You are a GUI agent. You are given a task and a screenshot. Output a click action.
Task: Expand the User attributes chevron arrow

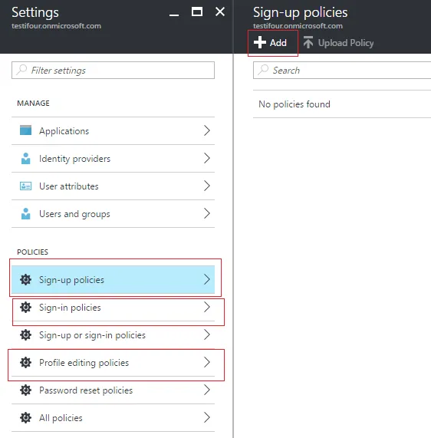[x=207, y=186]
